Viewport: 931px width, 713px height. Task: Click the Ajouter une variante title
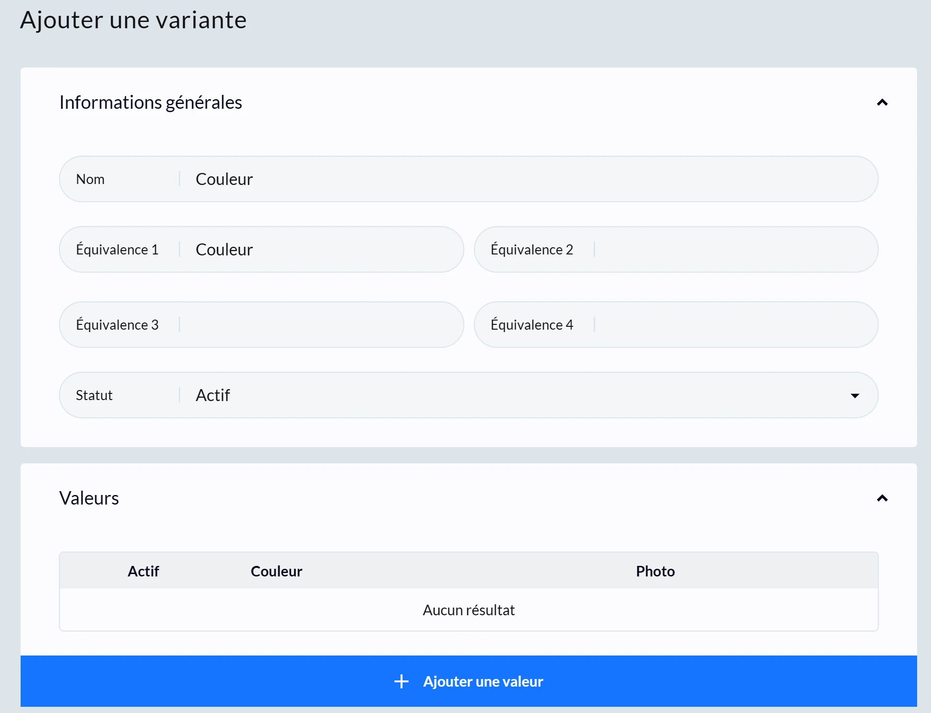click(133, 20)
